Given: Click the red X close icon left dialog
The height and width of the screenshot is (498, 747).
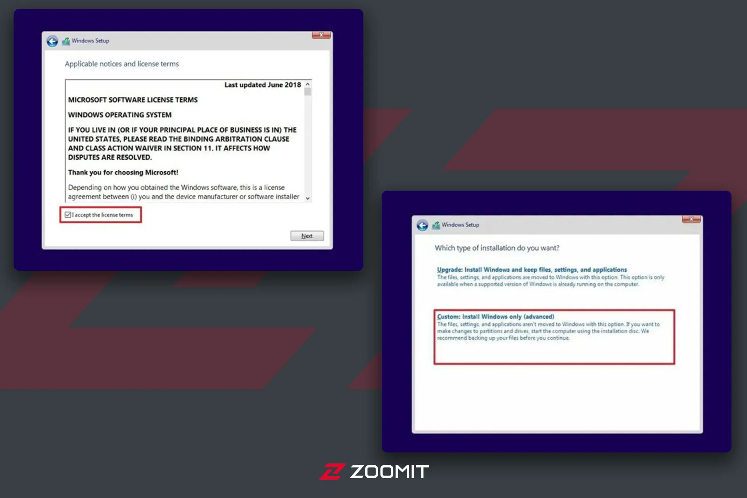Looking at the screenshot, I should pyautogui.click(x=323, y=35).
